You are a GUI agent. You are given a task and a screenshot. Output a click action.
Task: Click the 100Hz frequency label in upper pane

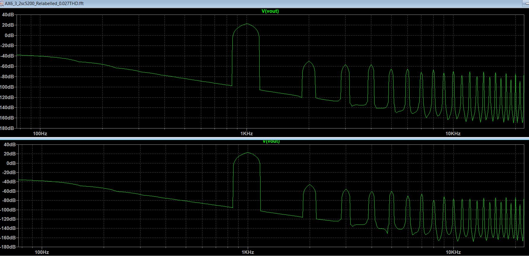click(40, 133)
